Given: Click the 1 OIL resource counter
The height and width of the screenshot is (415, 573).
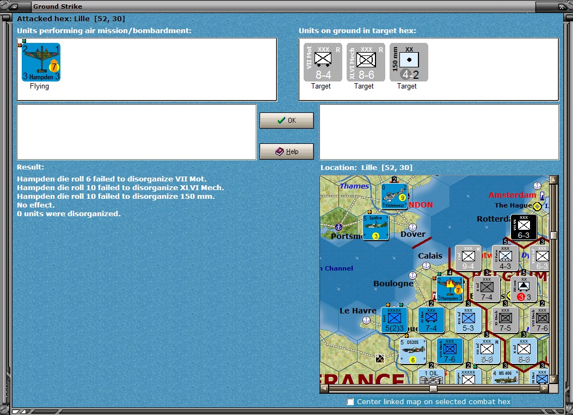Looking at the screenshot, I should [431, 376].
